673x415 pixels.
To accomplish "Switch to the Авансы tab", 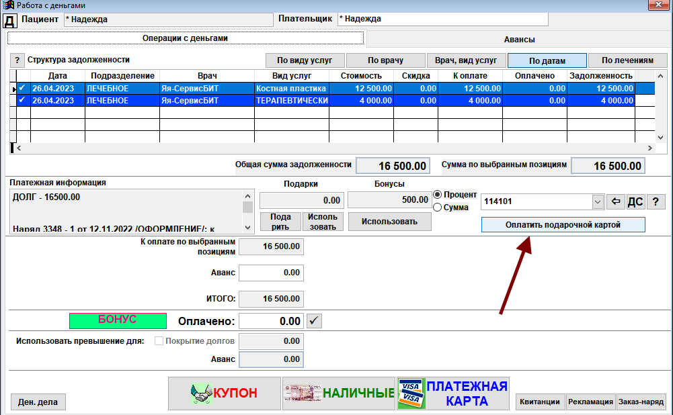I will click(519, 40).
